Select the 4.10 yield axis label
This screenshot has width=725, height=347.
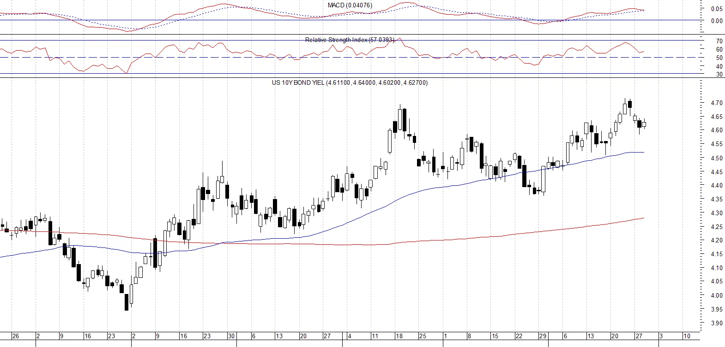click(717, 268)
